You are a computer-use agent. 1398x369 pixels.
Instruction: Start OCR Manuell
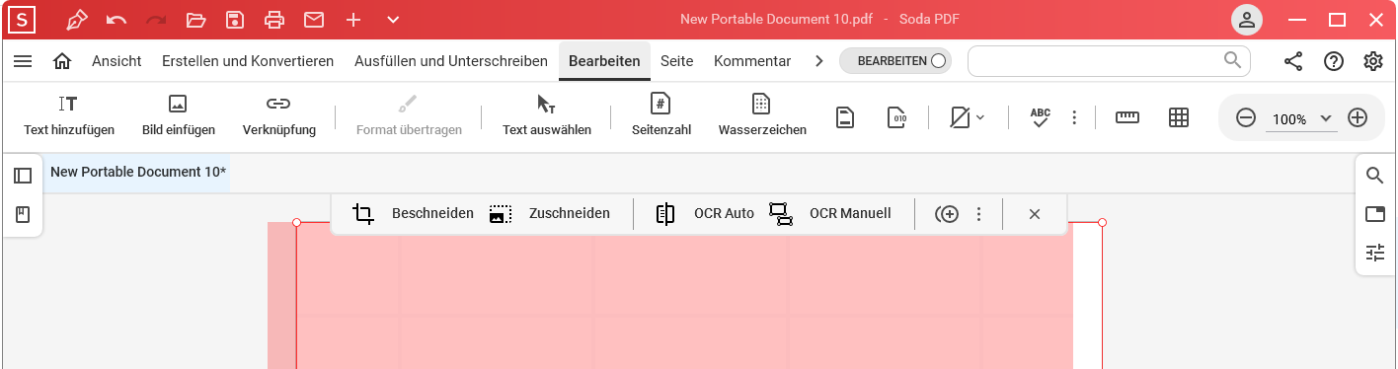pos(829,213)
